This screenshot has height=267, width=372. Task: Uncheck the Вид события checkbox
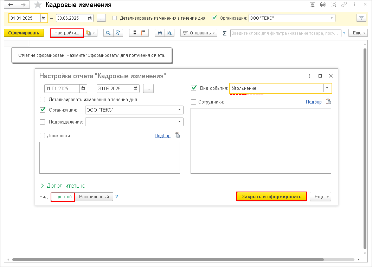[194, 88]
